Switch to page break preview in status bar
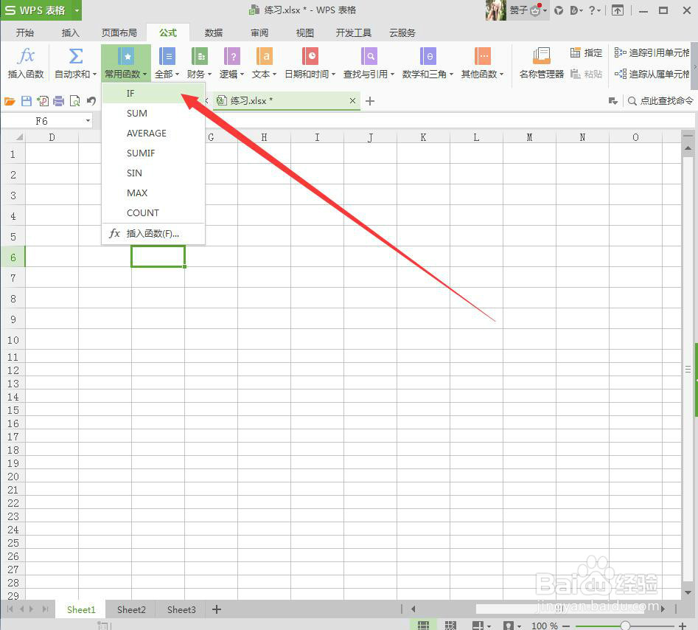The image size is (698, 630). tap(450, 626)
